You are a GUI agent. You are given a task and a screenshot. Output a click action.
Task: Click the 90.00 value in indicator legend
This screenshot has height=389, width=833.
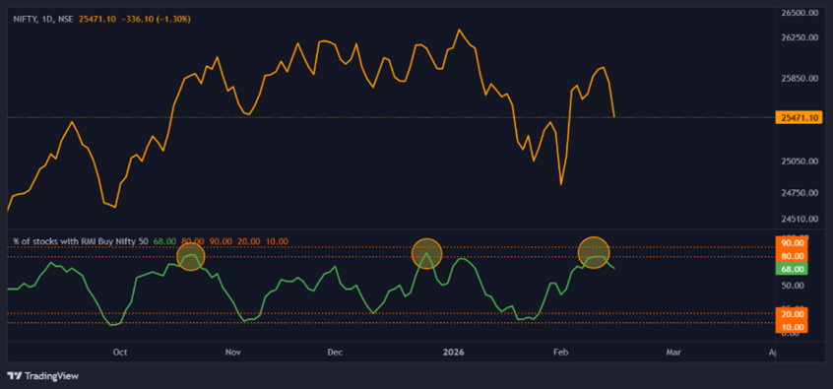(221, 241)
